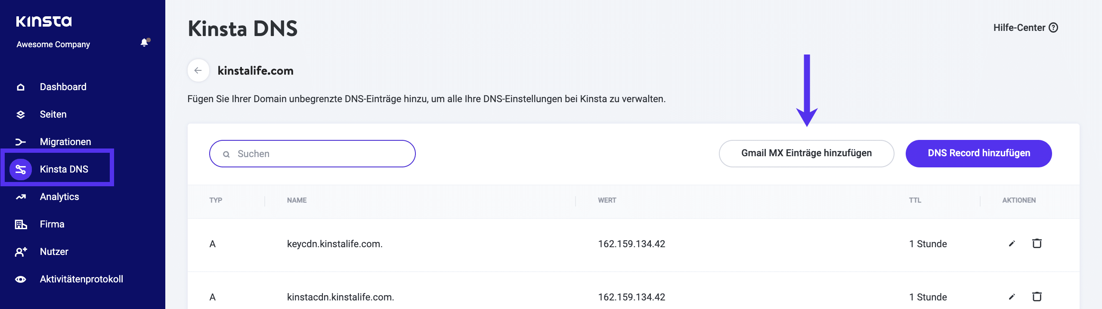The image size is (1102, 309).
Task: Delete the kinstacdn.kinstalife.com record trash icon
Action: 1037,297
